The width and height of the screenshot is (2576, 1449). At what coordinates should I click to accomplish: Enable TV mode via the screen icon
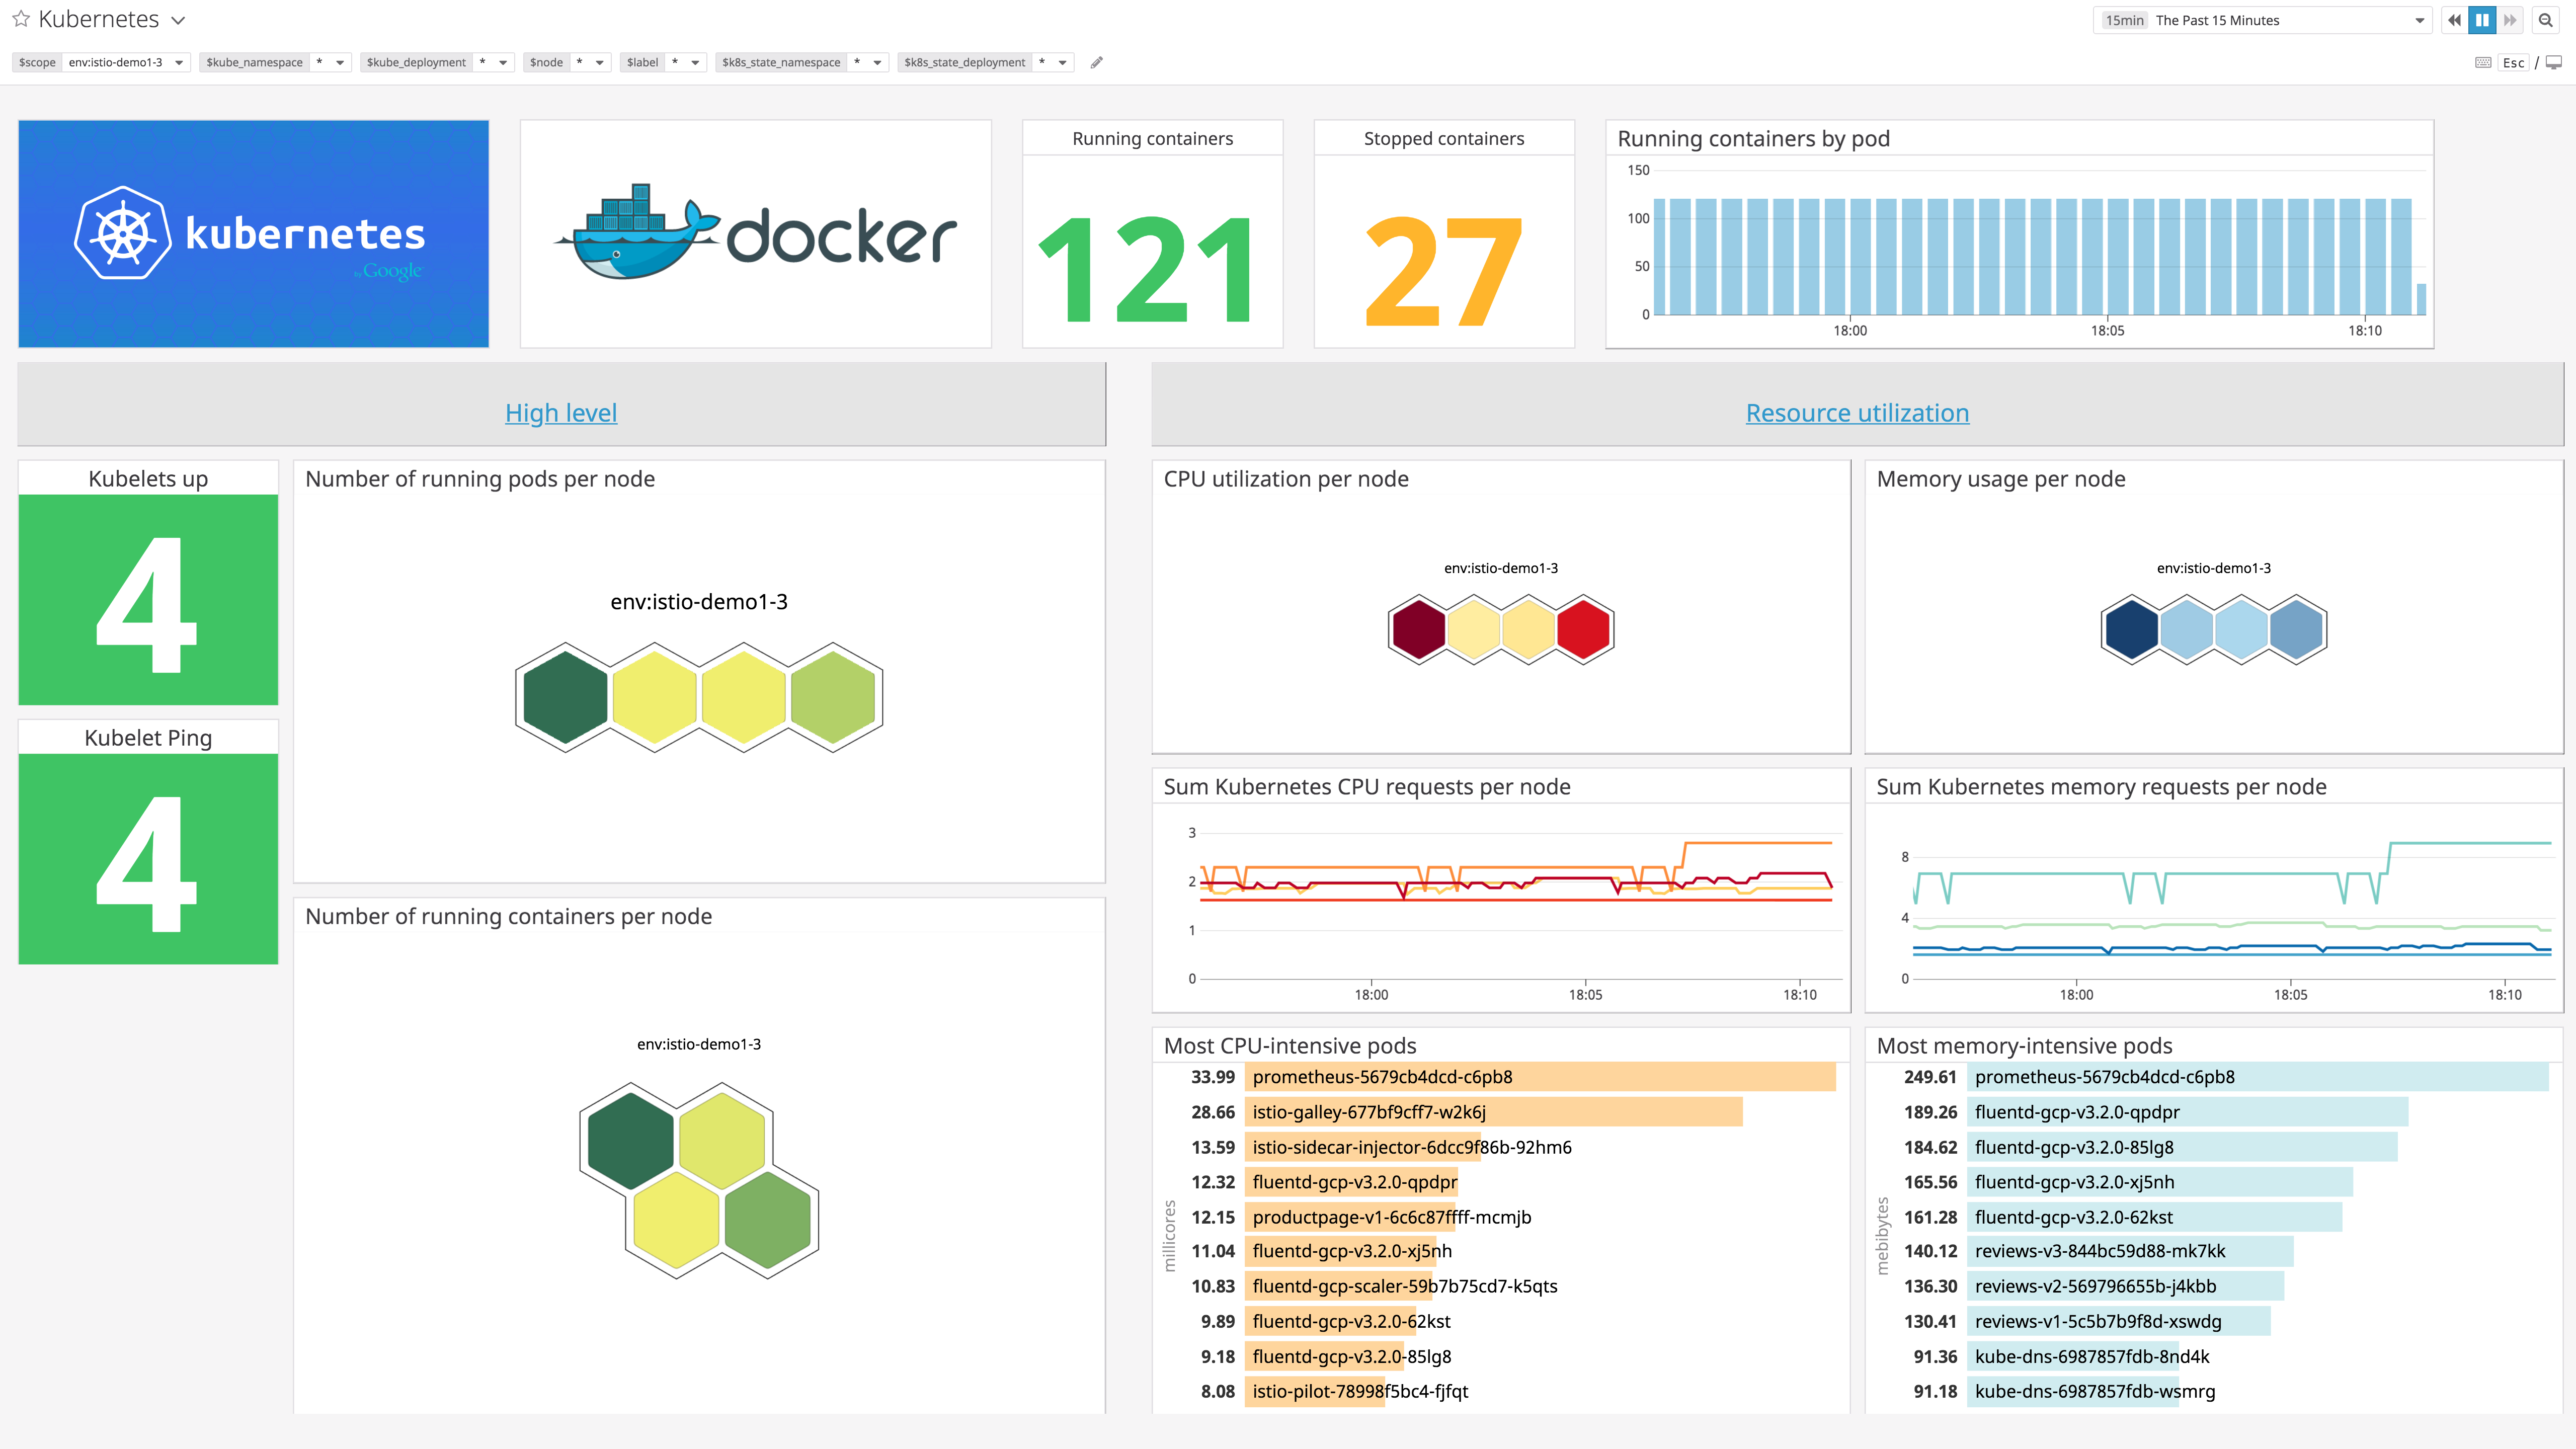point(2553,62)
